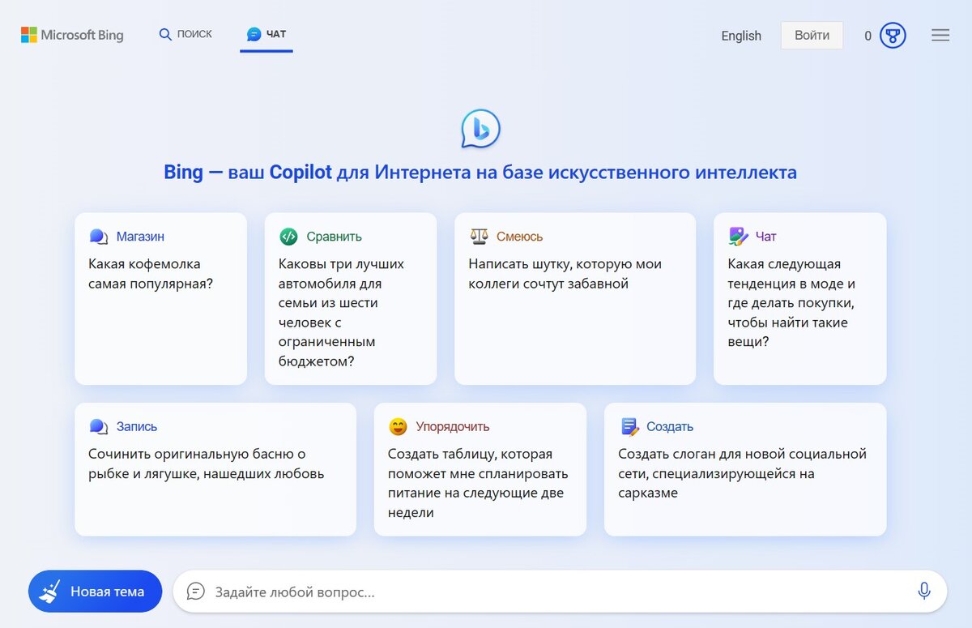Open the hamburger menu
The width and height of the screenshot is (972, 628).
tap(940, 35)
